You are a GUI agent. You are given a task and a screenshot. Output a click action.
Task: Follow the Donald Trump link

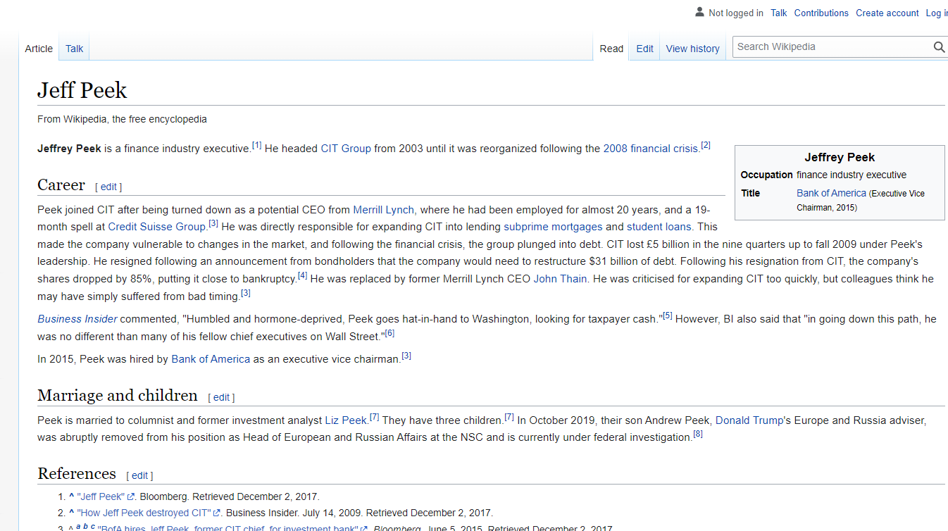749,420
